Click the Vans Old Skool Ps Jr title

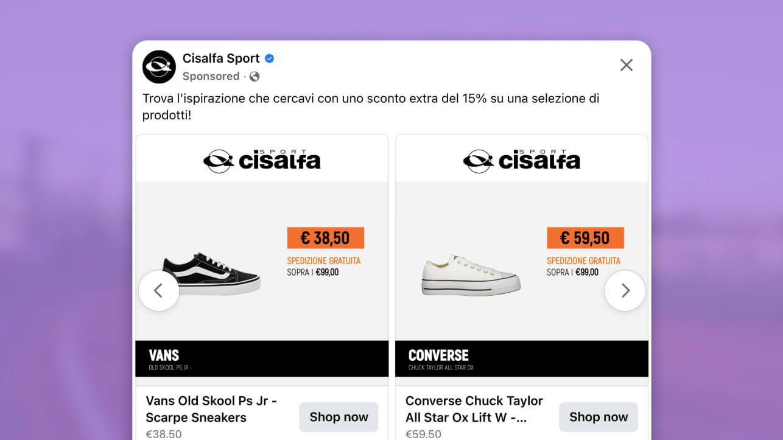pos(211,409)
